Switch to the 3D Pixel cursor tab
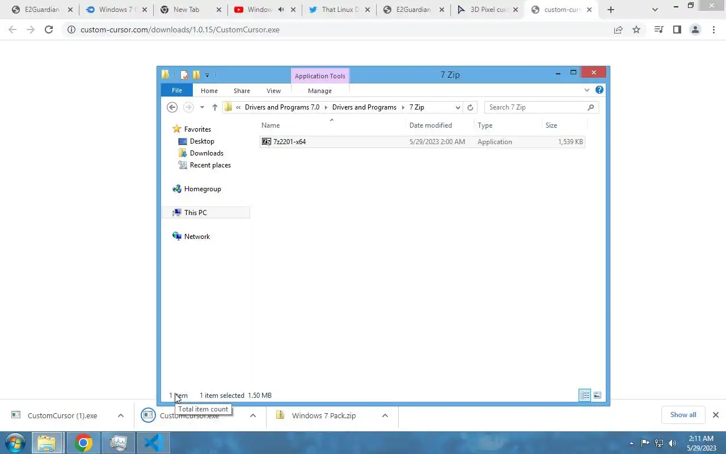726x454 pixels. (487, 10)
